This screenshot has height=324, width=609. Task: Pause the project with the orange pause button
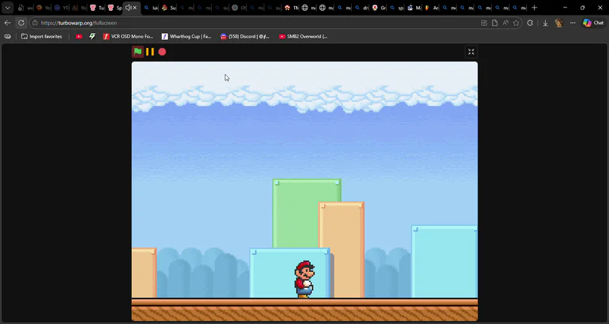(x=150, y=51)
